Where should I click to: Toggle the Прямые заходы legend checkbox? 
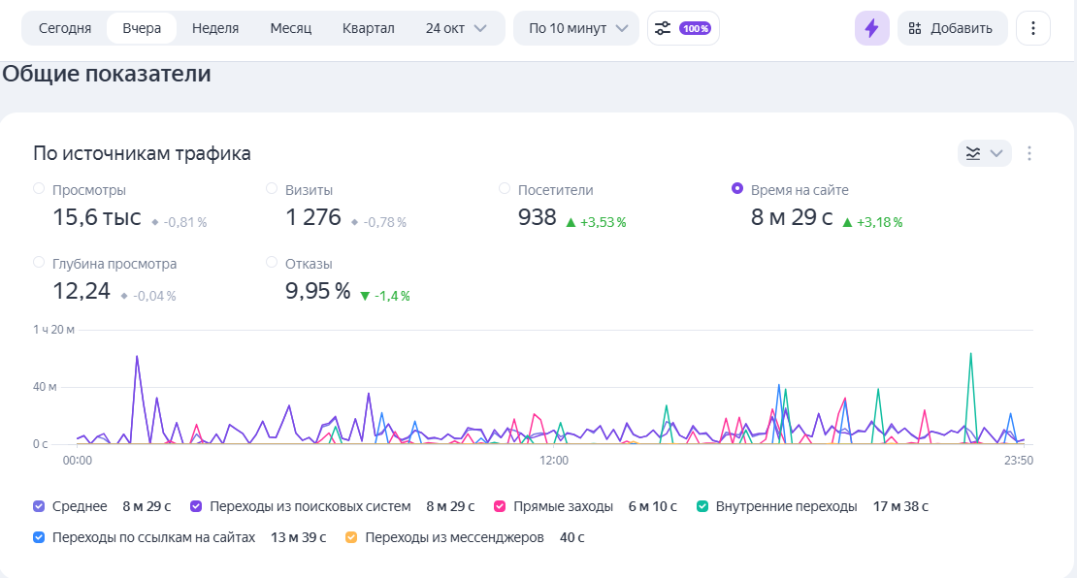(500, 506)
